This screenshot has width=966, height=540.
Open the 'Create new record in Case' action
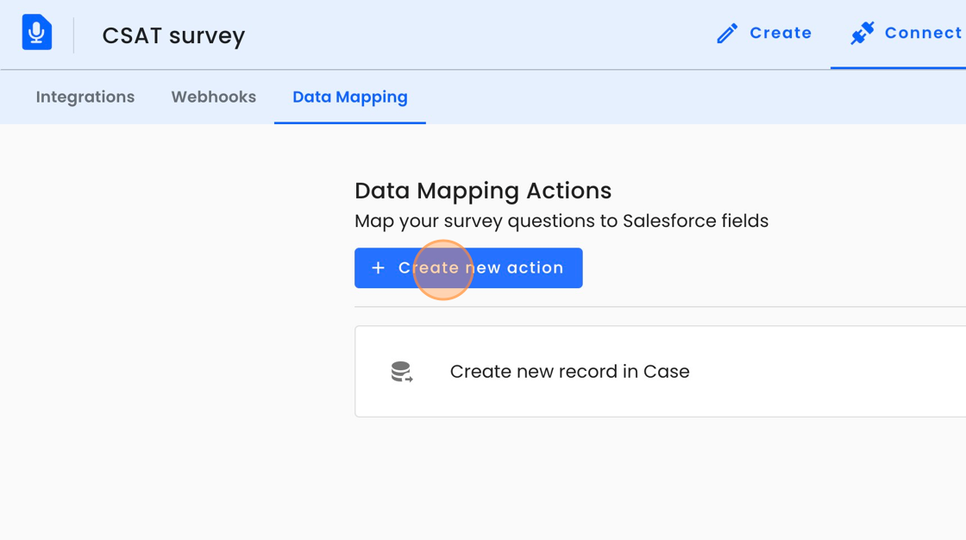pos(569,372)
